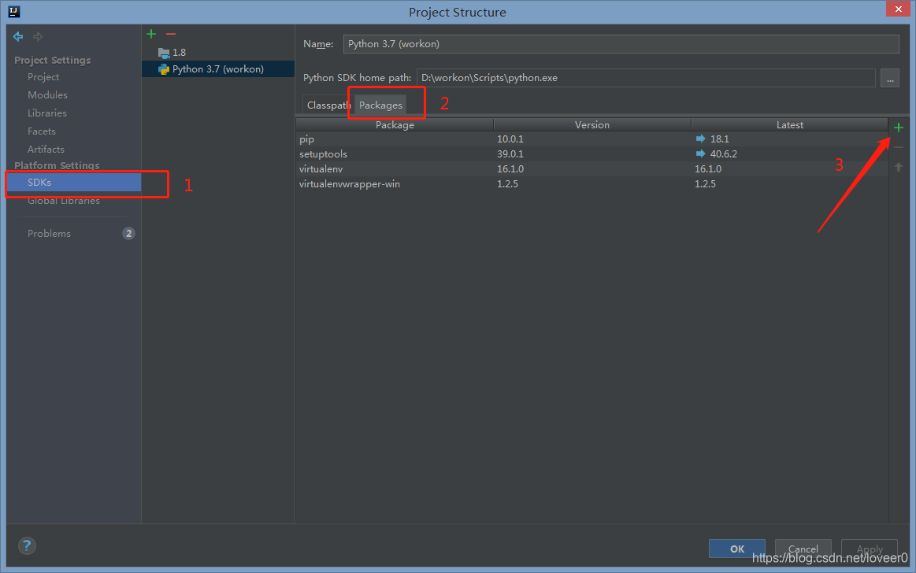Open Artifacts settings

coord(46,150)
